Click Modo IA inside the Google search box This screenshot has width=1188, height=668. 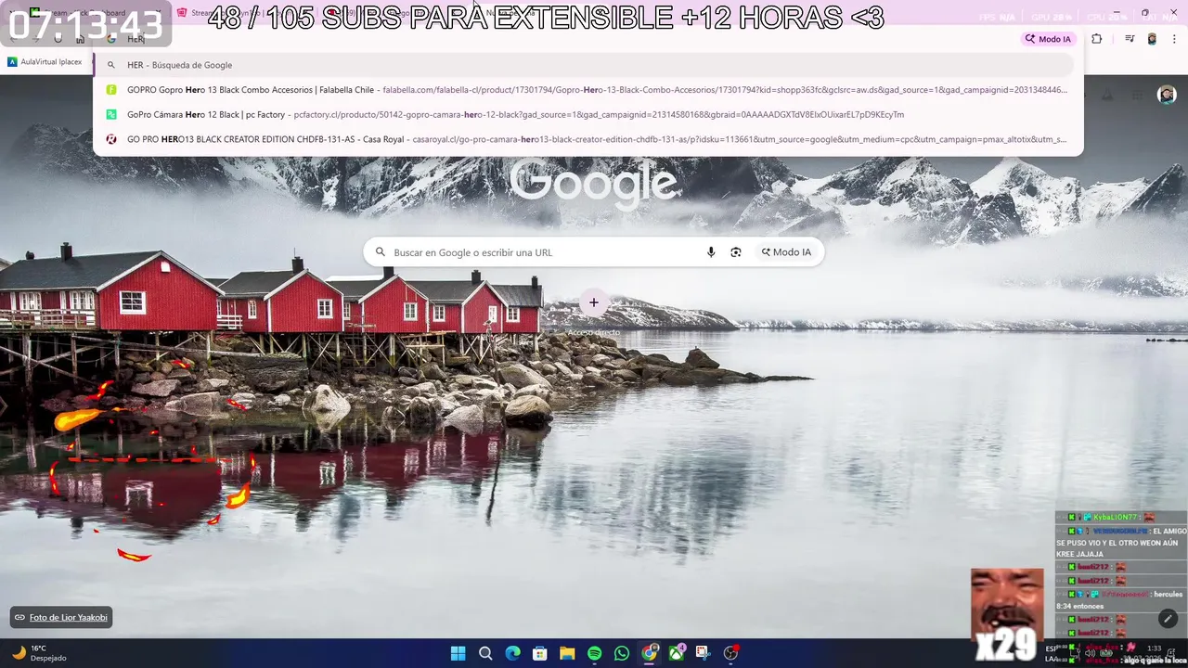point(786,252)
